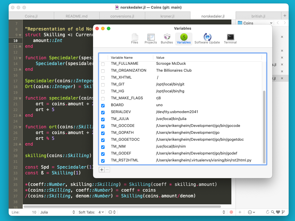Open the Coins folder path dropdown
Viewport: 295px width, 221px height.
click(x=255, y=23)
